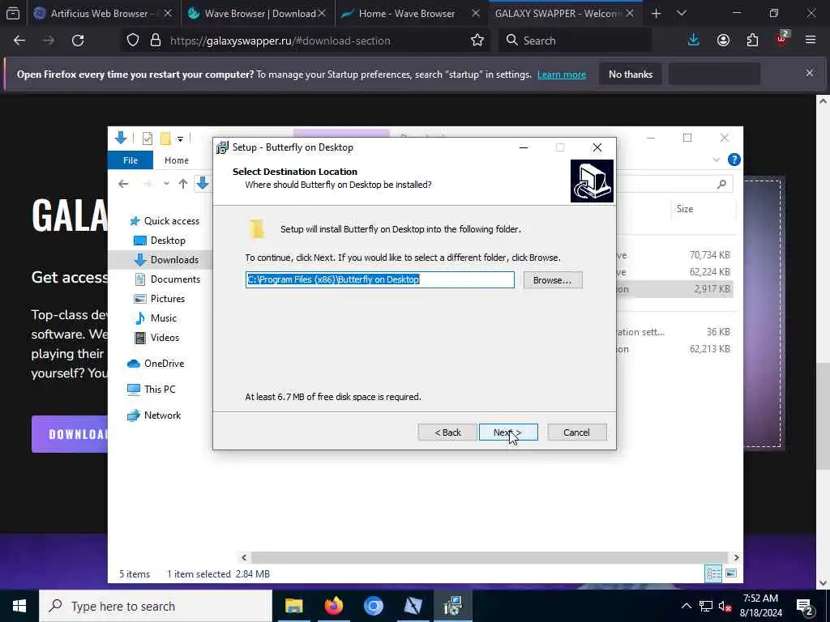
Task: Click the Explorer horizontal scrollbar
Action: [x=490, y=557]
